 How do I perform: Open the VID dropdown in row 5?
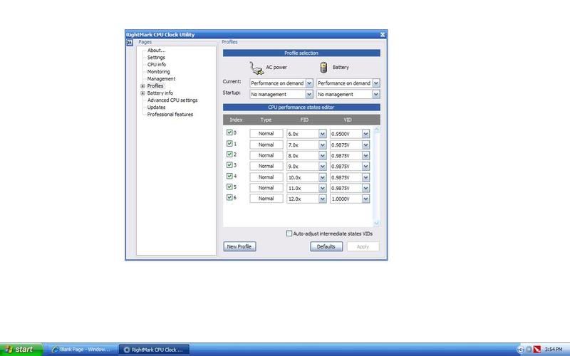(x=366, y=188)
